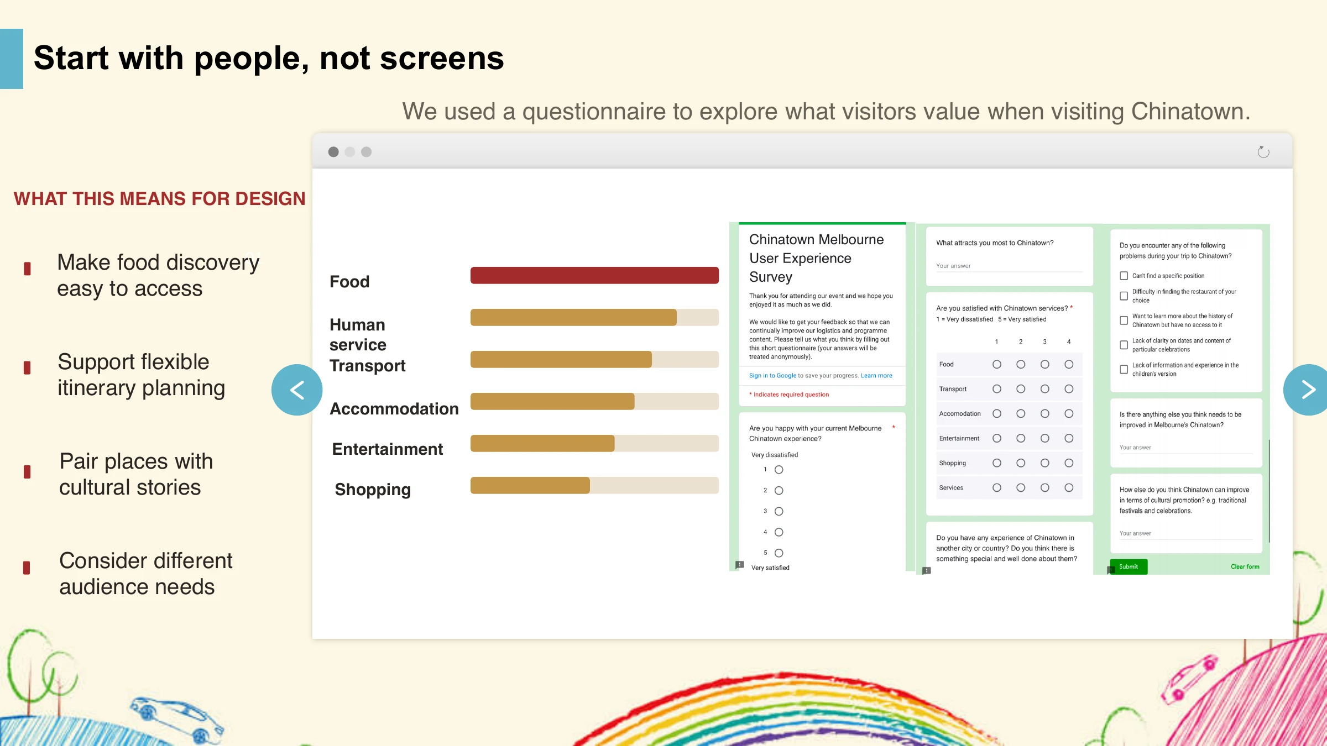Click answer field for 'needs to be improved'
This screenshot has height=746, width=1327.
click(x=1186, y=448)
